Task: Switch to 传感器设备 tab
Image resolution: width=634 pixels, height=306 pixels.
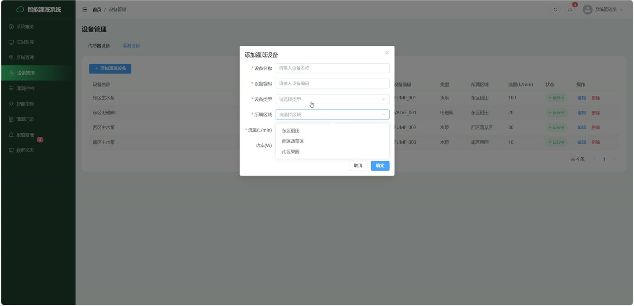Action: point(99,46)
